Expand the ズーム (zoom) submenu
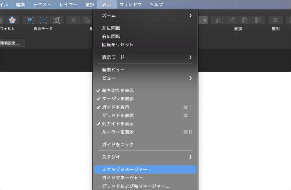The height and width of the screenshot is (190, 291). (145, 16)
